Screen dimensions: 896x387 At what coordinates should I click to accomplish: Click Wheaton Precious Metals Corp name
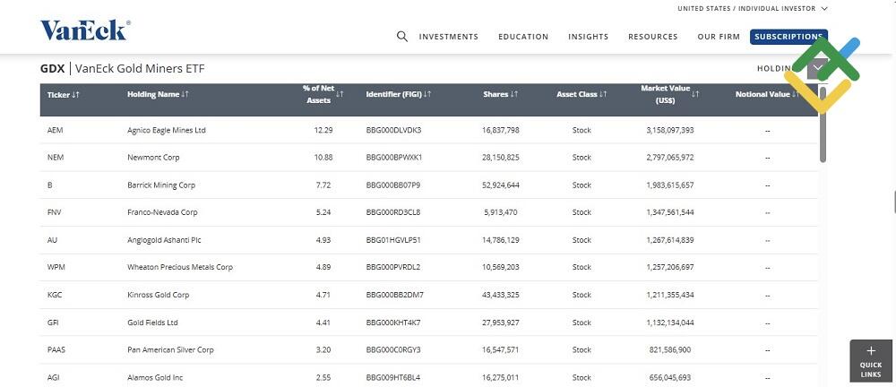click(x=180, y=267)
